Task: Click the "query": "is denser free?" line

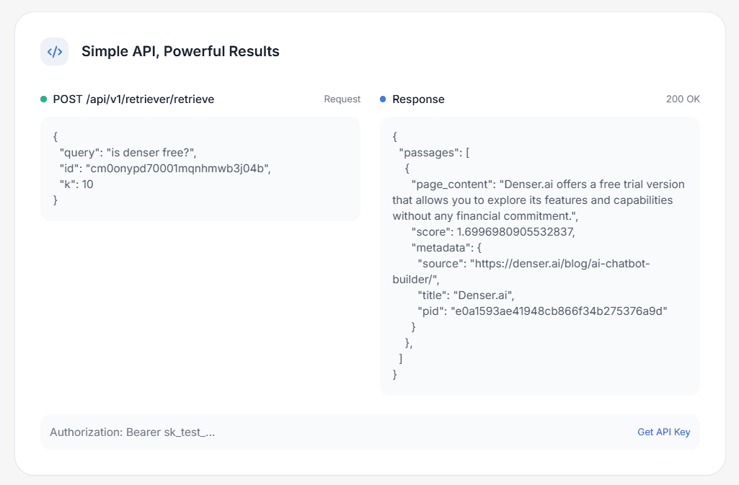Action: click(128, 153)
